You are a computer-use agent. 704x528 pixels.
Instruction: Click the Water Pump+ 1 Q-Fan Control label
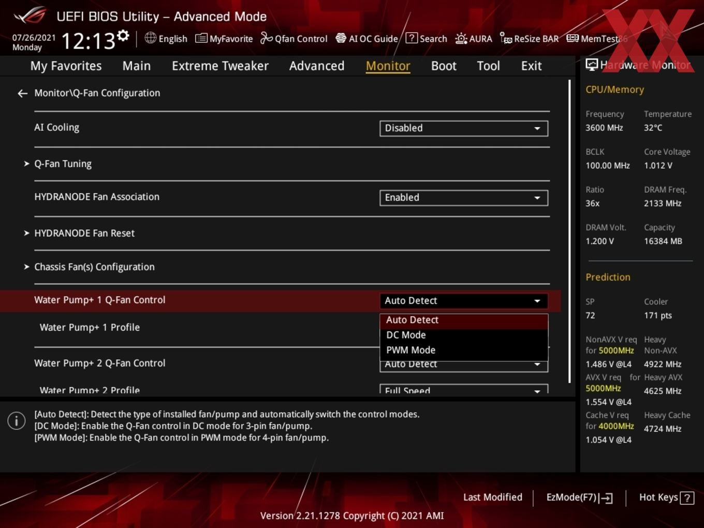(x=100, y=300)
